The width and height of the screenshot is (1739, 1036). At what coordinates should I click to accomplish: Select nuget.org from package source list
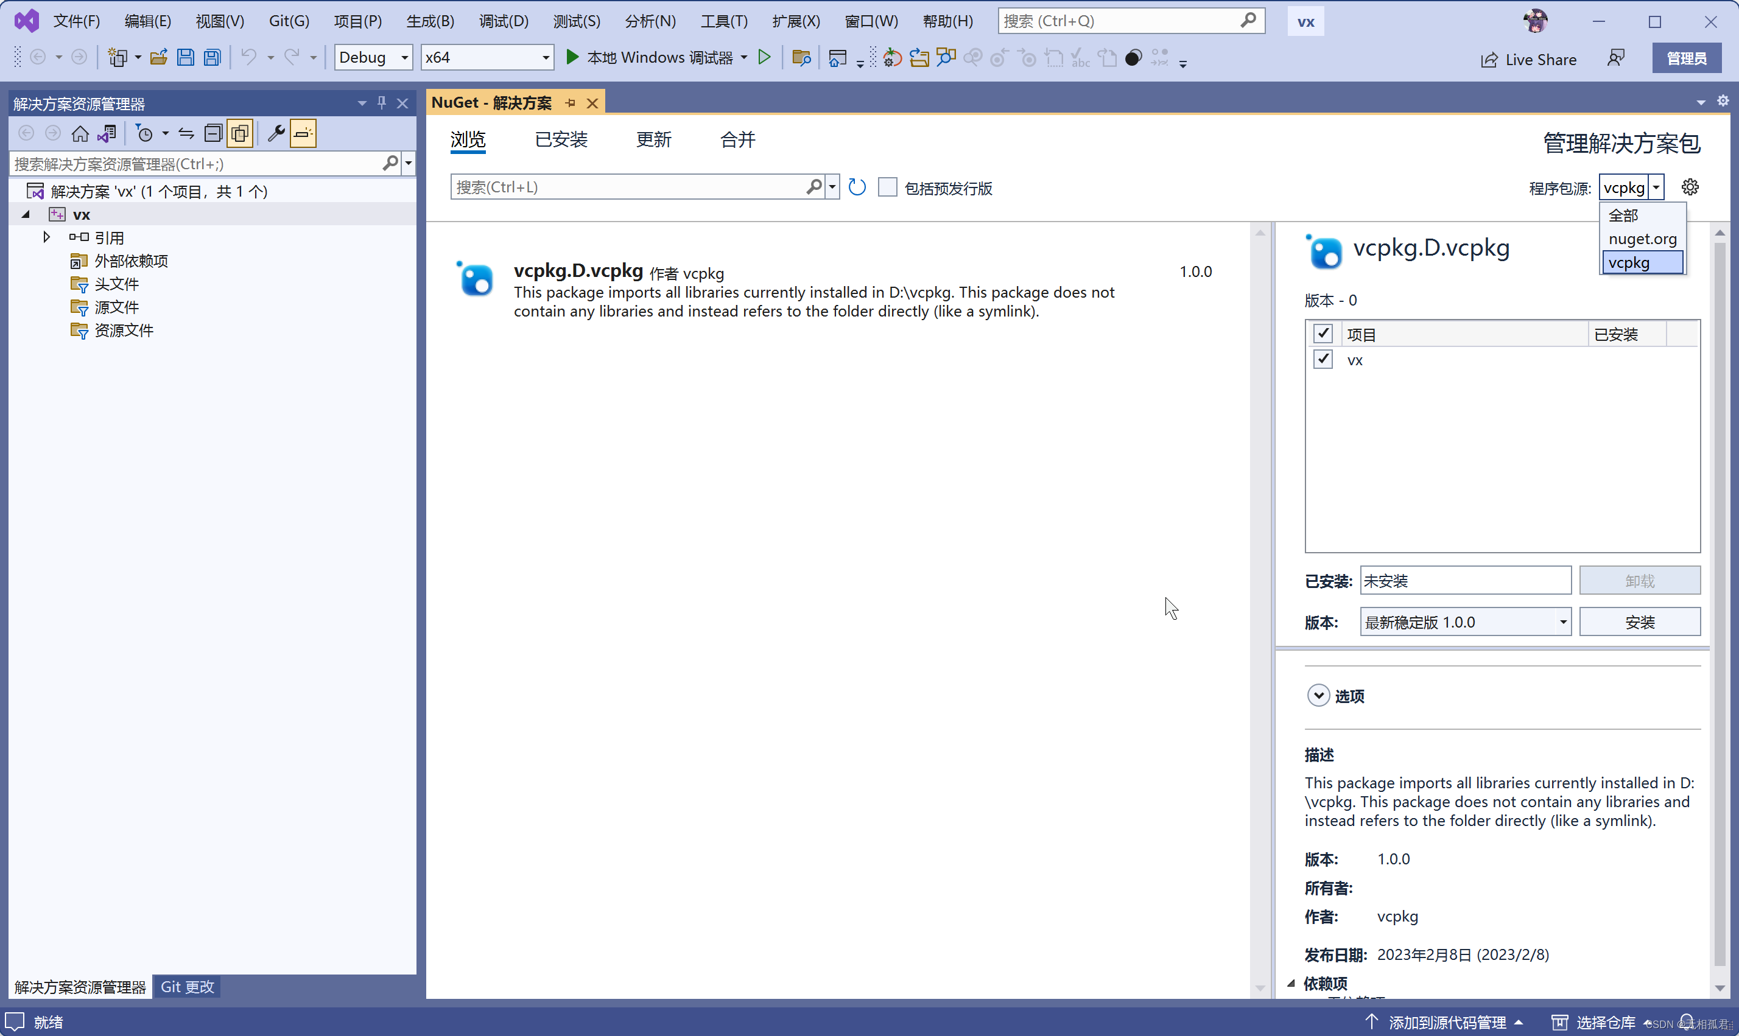click(x=1641, y=239)
